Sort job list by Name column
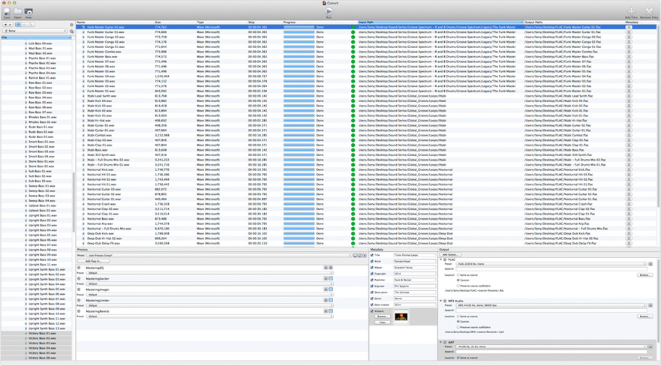Image resolution: width=661 pixels, height=366 pixels. coord(115,22)
